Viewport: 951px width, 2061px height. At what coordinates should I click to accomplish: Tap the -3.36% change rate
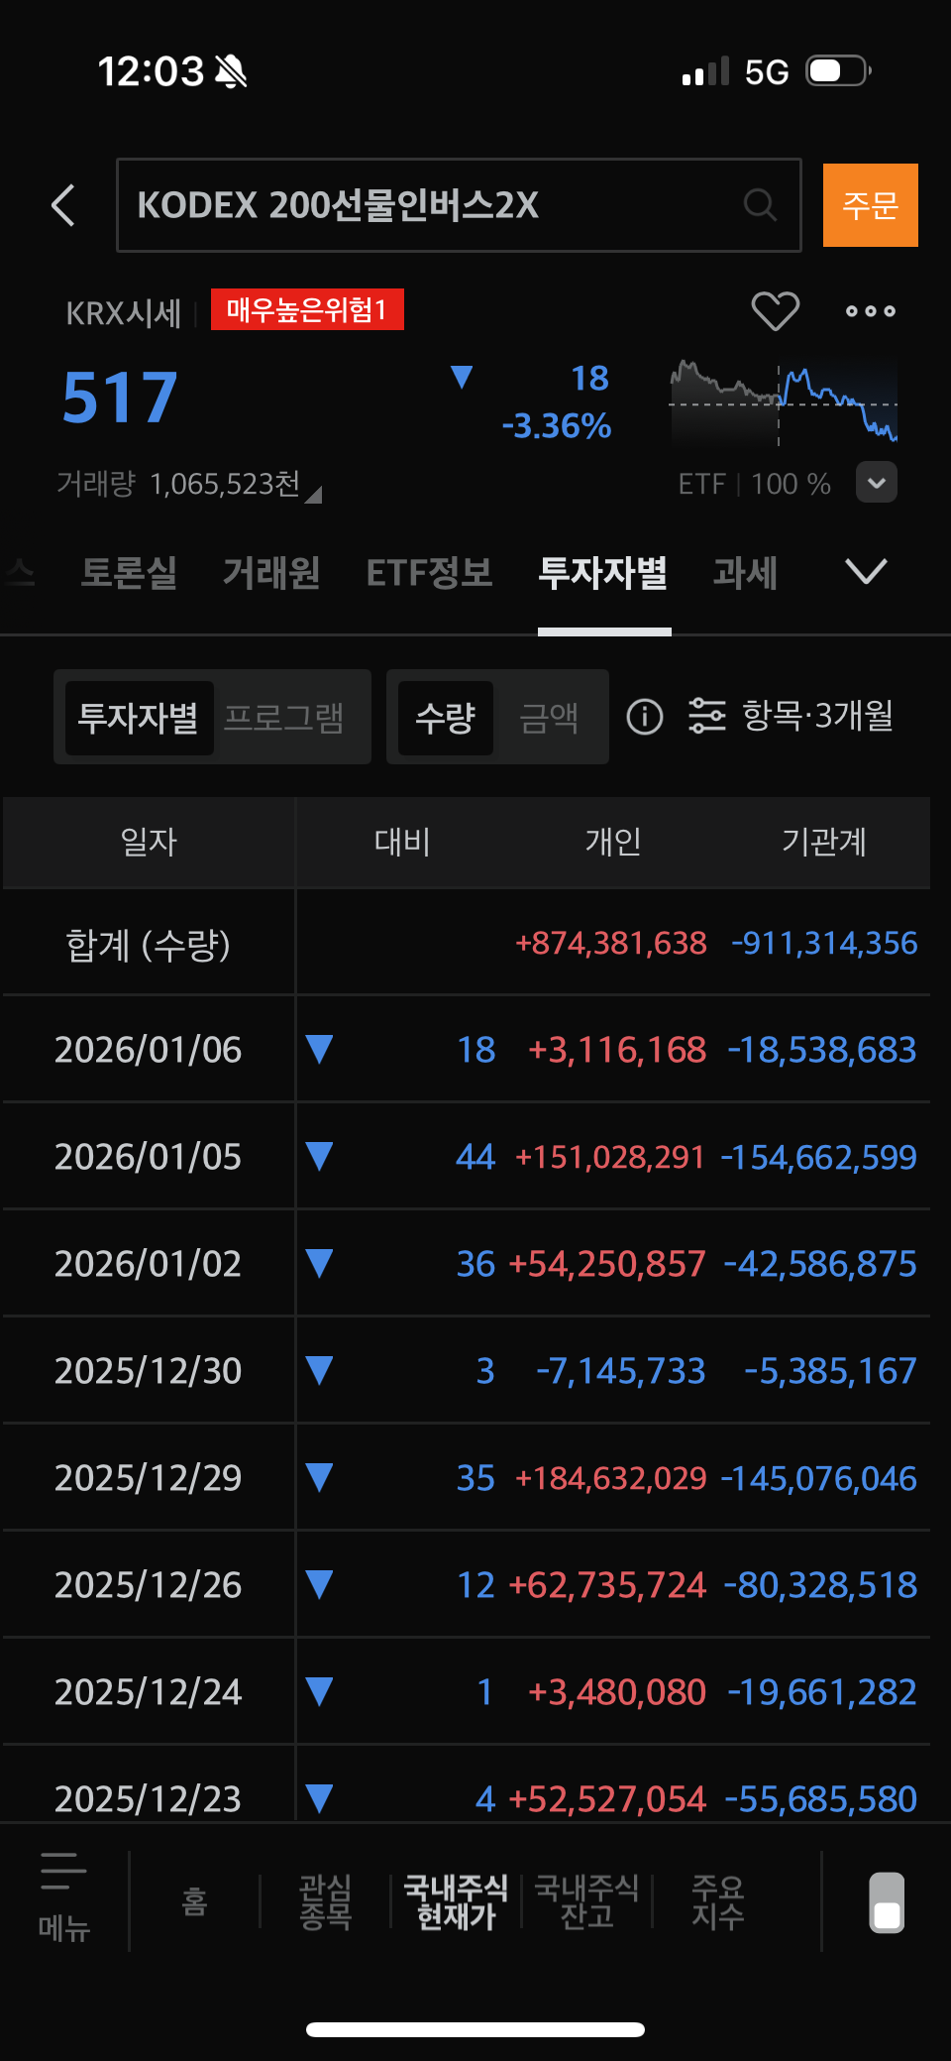[556, 426]
